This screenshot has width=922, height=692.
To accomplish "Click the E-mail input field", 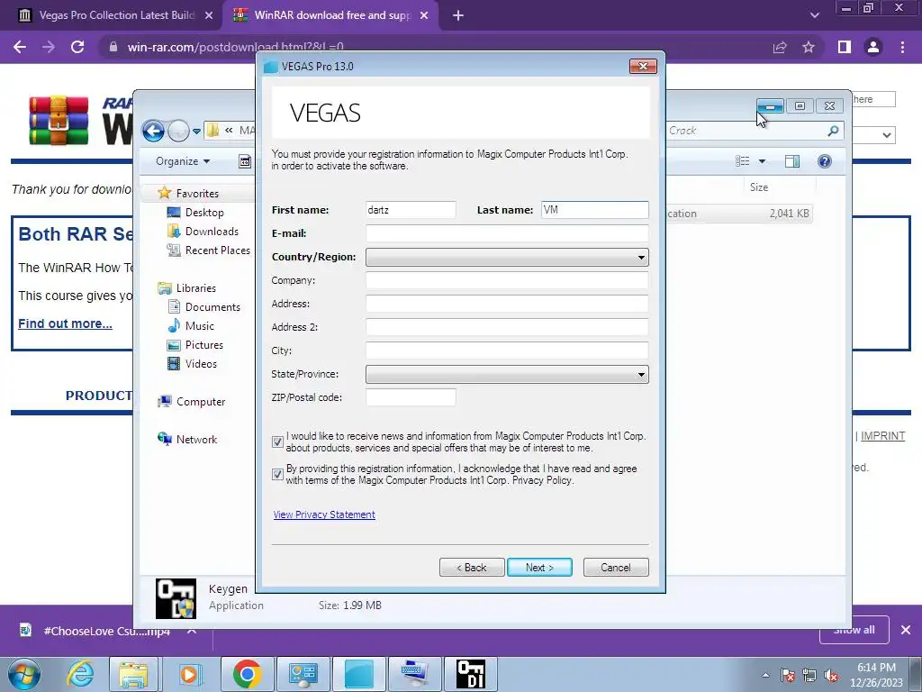I will click(x=507, y=233).
